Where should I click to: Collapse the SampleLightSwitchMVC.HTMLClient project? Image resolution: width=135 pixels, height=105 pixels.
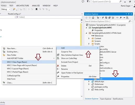87,33
